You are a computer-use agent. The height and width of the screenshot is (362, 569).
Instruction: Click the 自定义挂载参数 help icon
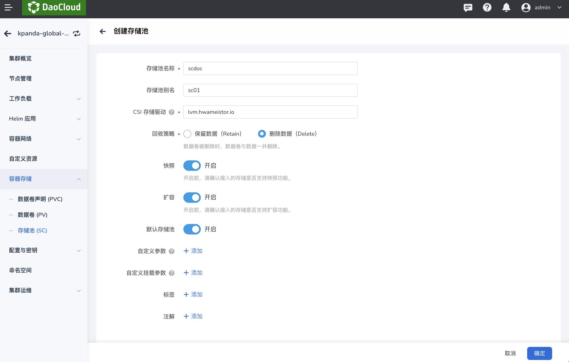pyautogui.click(x=171, y=273)
